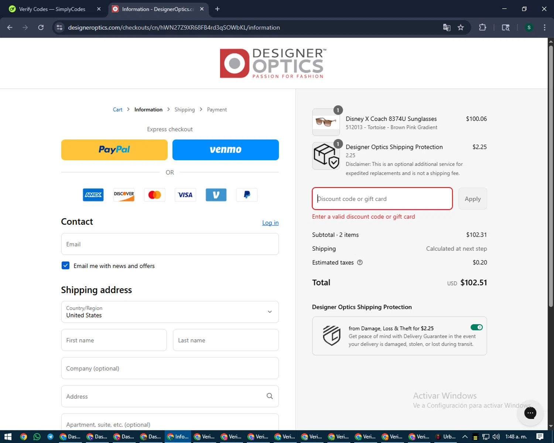The image size is (554, 443).
Task: Open the Log in link
Action: tap(270, 223)
